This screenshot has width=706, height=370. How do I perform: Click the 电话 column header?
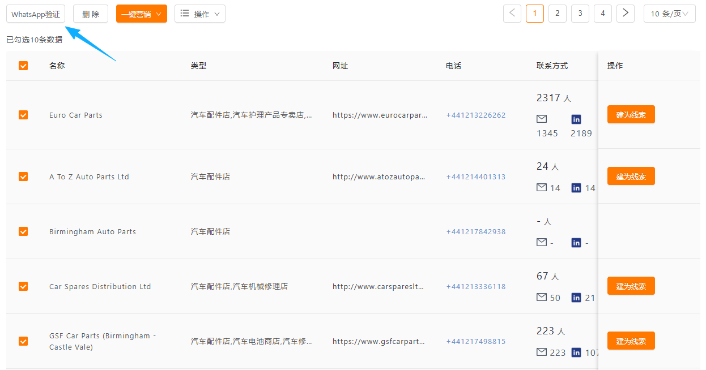point(454,66)
